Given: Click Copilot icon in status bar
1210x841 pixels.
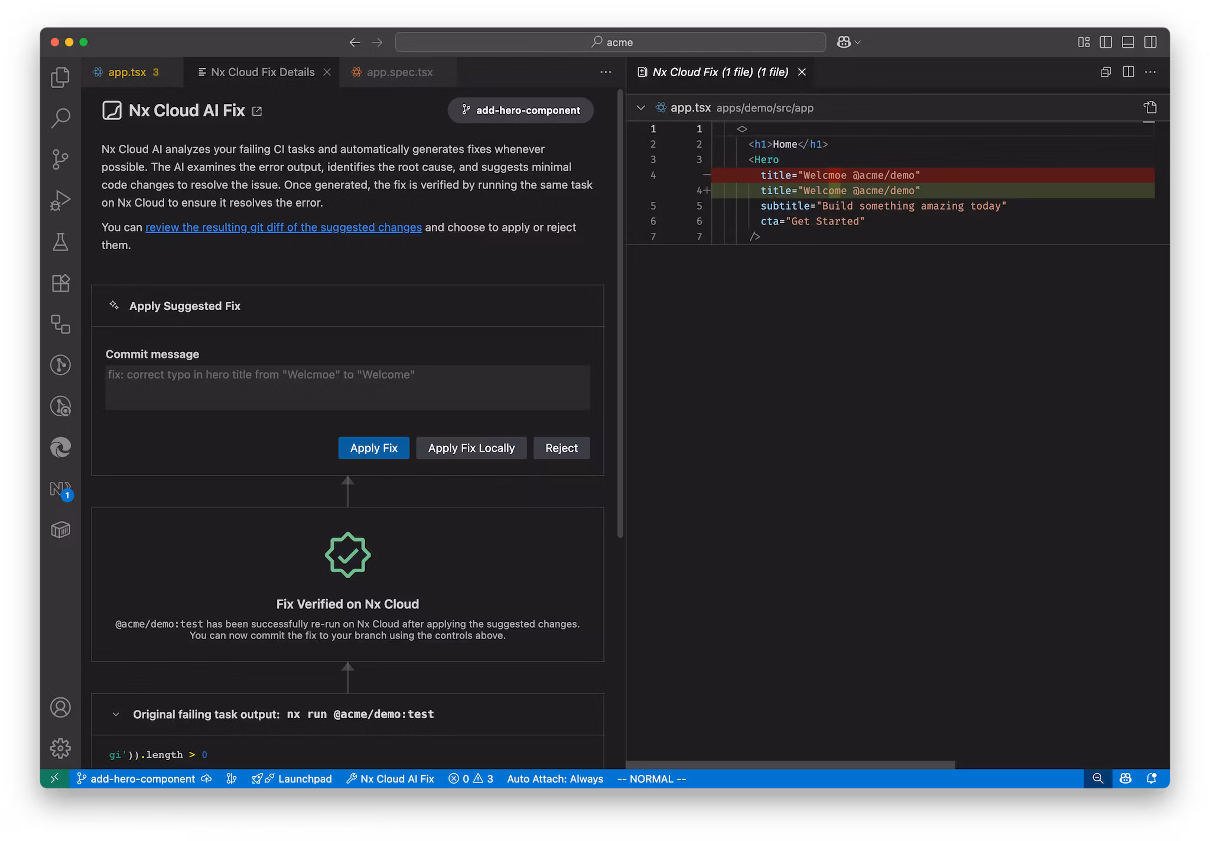Looking at the screenshot, I should point(1126,778).
